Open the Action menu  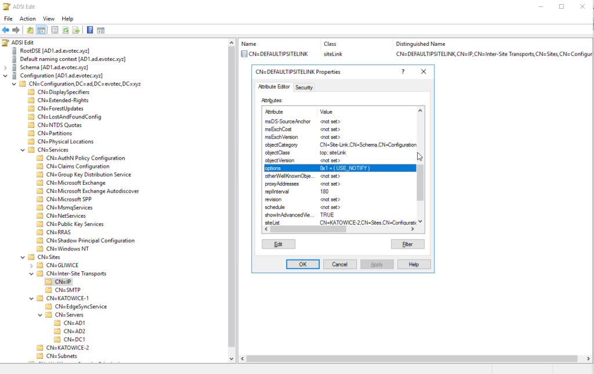pos(27,18)
